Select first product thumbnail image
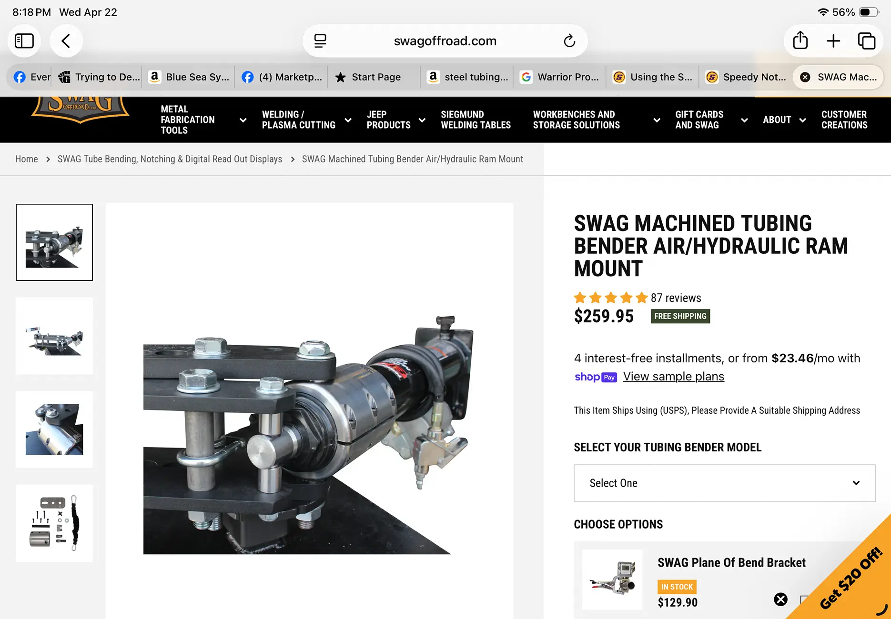891x619 pixels. pyautogui.click(x=54, y=242)
